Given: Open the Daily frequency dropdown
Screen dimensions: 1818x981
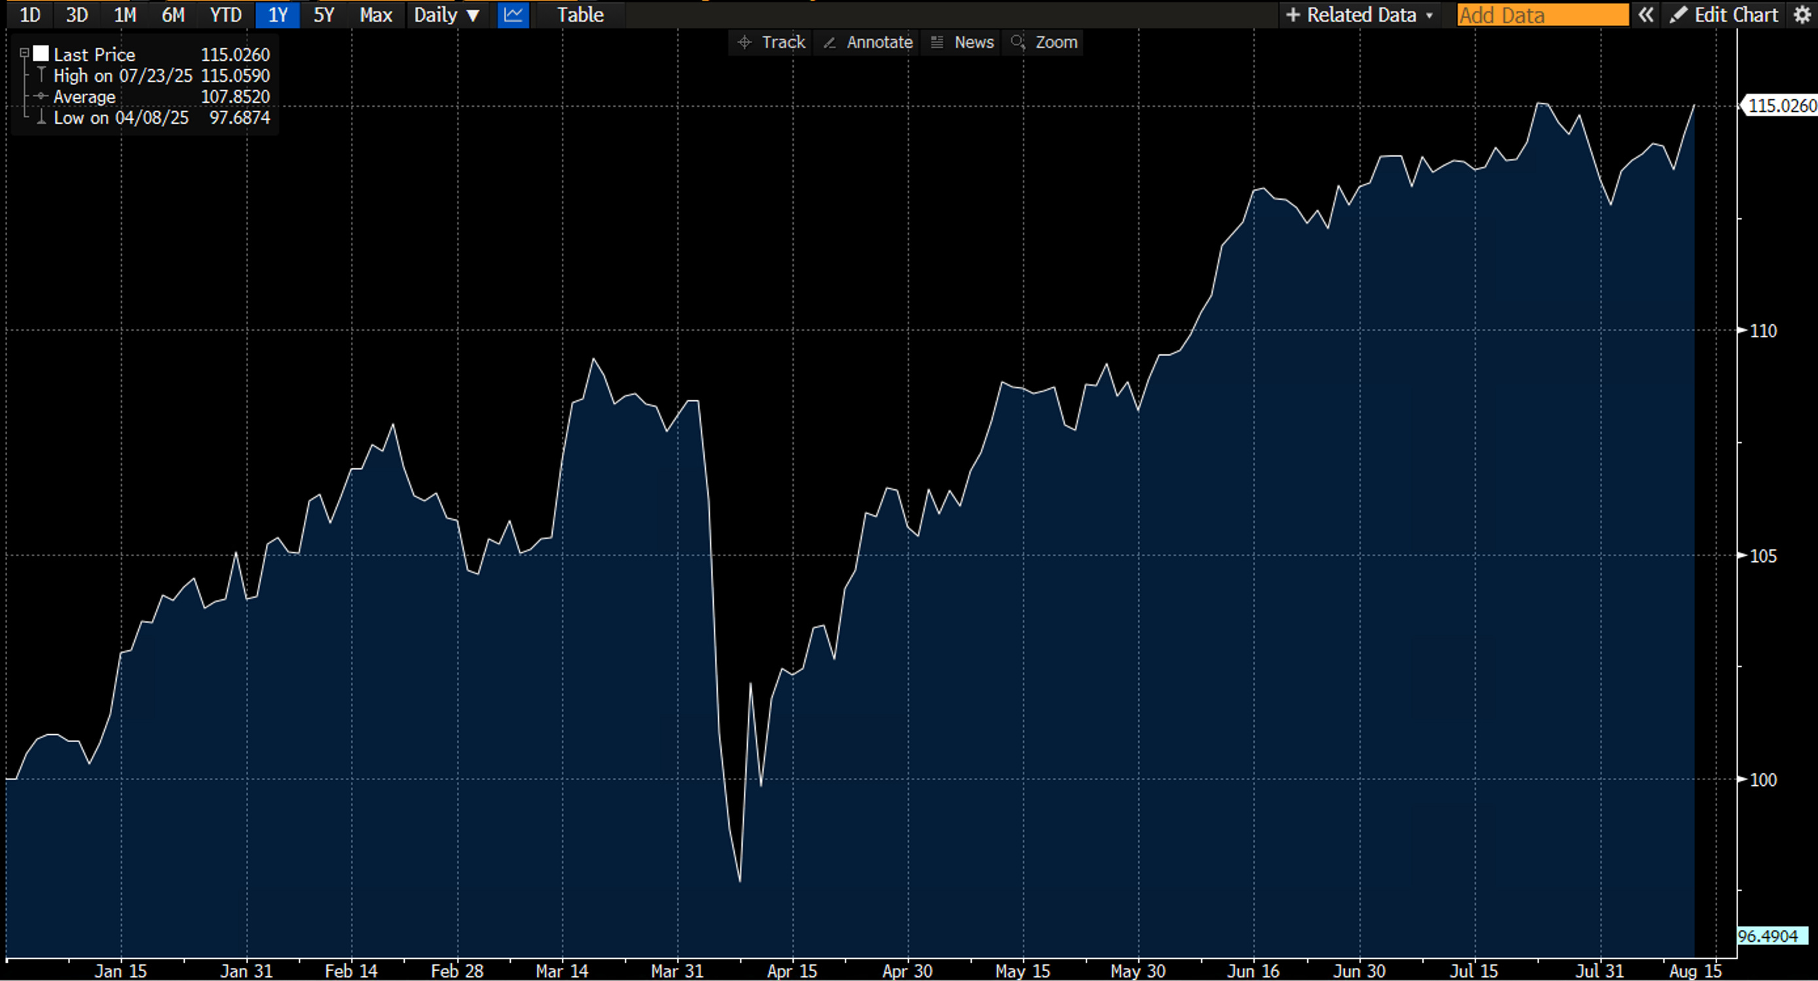Looking at the screenshot, I should (447, 15).
